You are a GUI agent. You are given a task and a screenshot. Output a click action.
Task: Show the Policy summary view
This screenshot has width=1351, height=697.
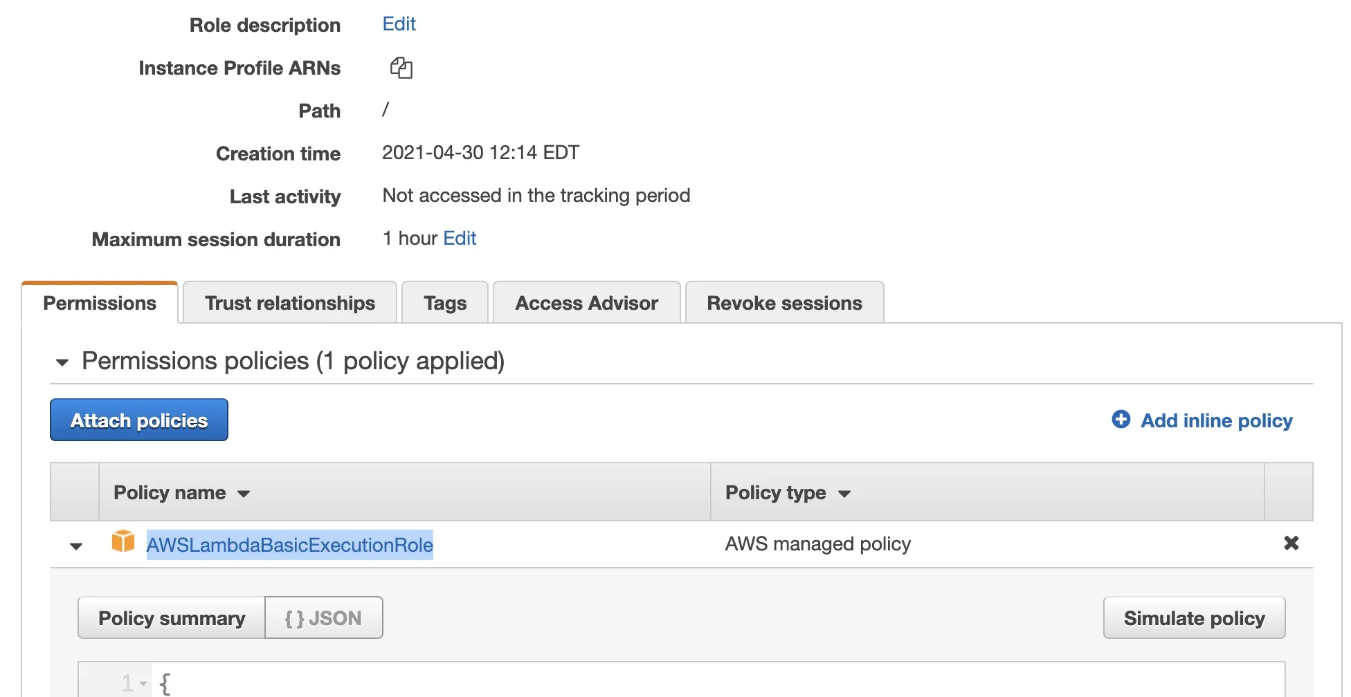[172, 618]
